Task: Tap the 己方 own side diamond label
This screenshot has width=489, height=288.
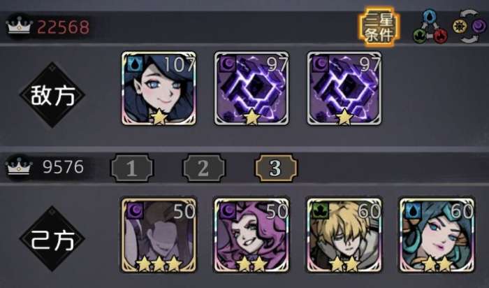Action: coord(52,239)
